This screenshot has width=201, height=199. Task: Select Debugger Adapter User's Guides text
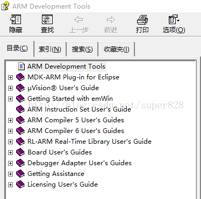click(x=80, y=163)
